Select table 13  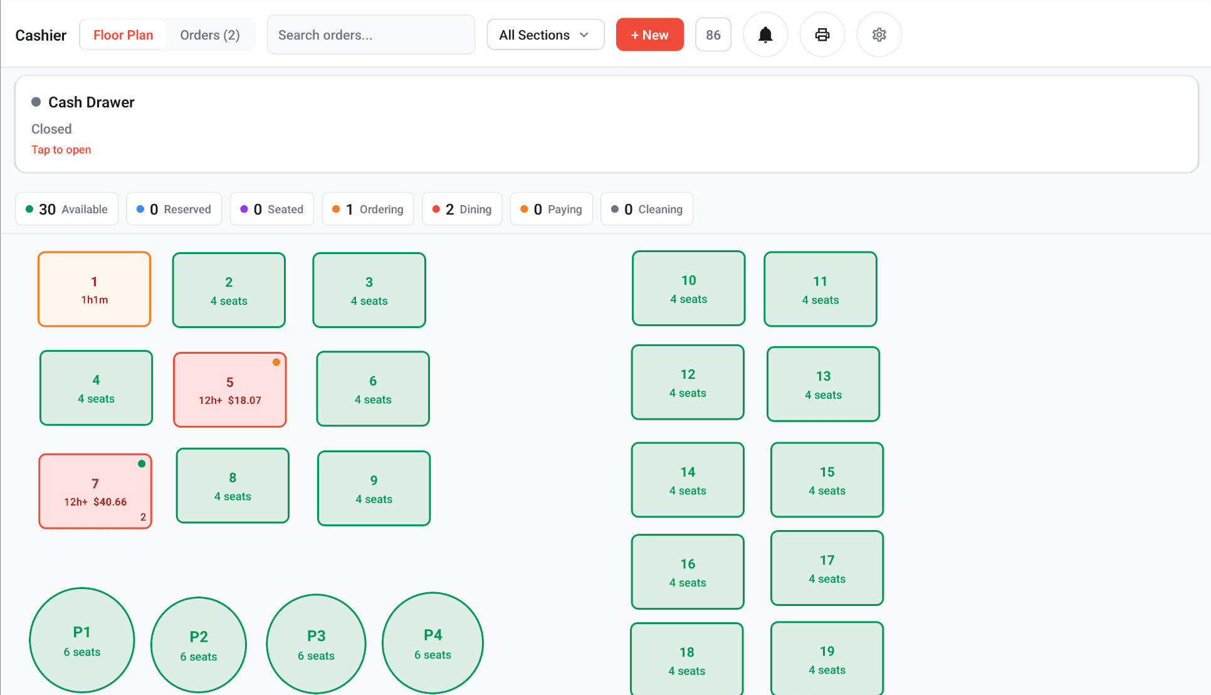pyautogui.click(x=823, y=385)
